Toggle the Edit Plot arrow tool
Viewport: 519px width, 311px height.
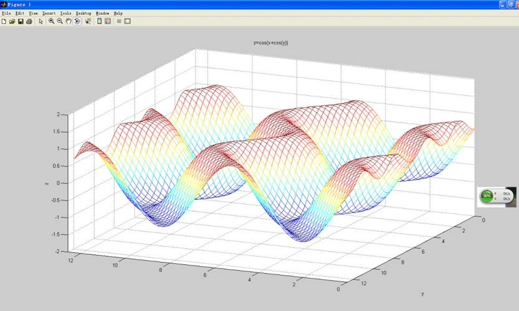tap(40, 21)
